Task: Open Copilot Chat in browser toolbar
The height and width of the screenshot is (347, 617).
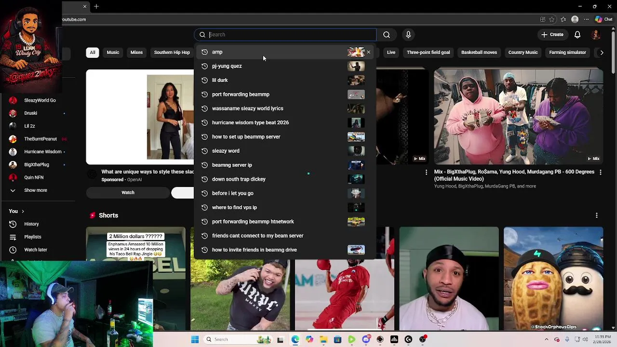Action: pos(604,19)
